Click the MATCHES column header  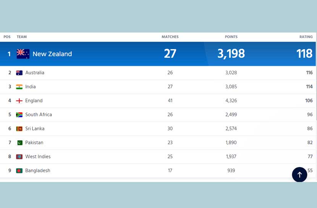[x=170, y=37]
